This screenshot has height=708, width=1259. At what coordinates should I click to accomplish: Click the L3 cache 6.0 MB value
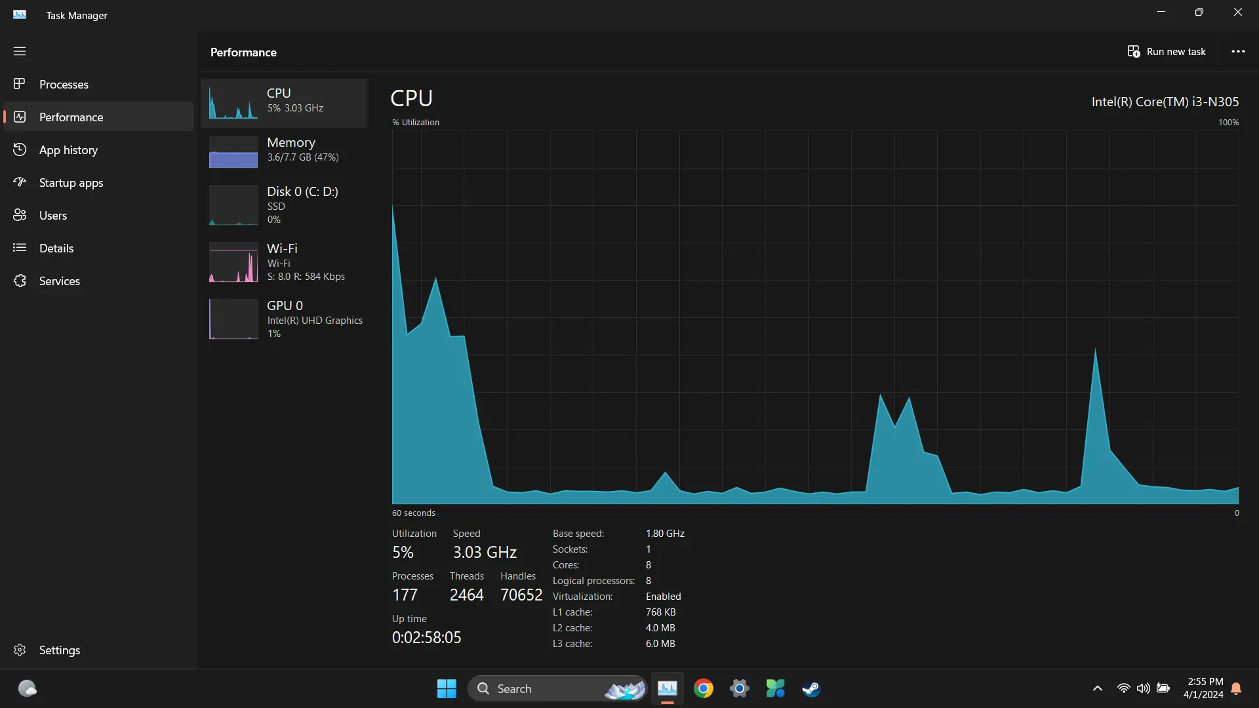click(660, 644)
